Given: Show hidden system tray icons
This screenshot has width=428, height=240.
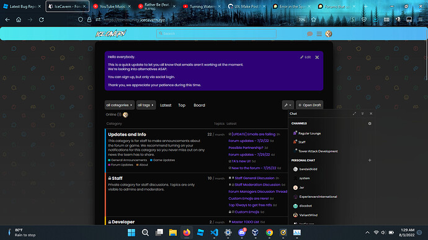Looking at the screenshot, I should pos(367,233).
